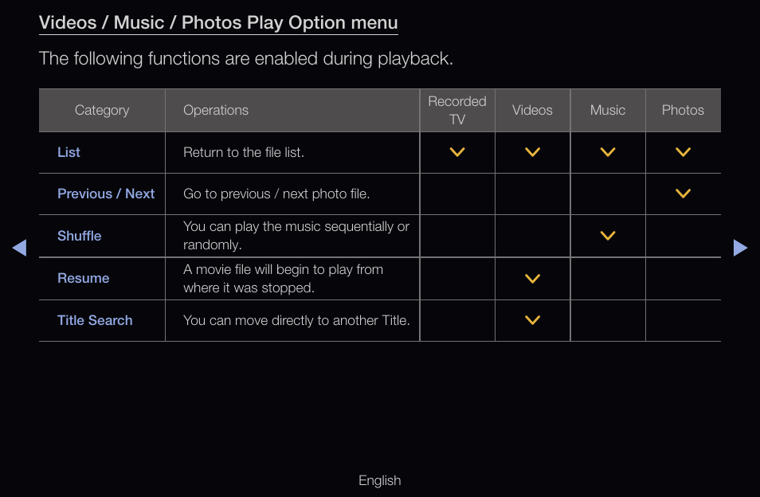Image resolution: width=760 pixels, height=497 pixels.
Task: Go to next page with right arrow
Action: tap(740, 248)
